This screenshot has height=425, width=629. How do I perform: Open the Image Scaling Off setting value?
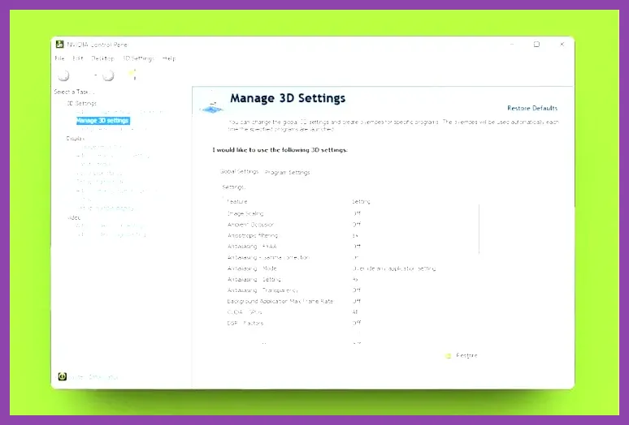[x=357, y=213]
